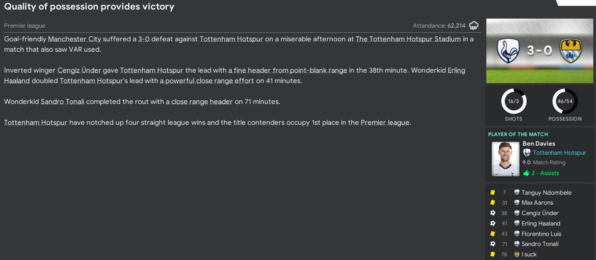
Task: Click the shots 16/3 ring chart
Action: (514, 101)
